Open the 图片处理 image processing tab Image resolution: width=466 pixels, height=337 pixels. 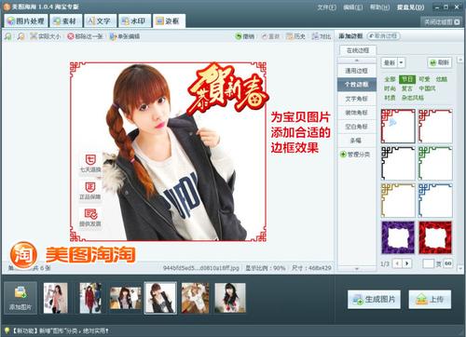pos(26,21)
